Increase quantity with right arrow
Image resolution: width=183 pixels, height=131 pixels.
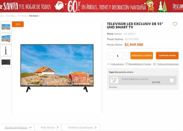125,56
